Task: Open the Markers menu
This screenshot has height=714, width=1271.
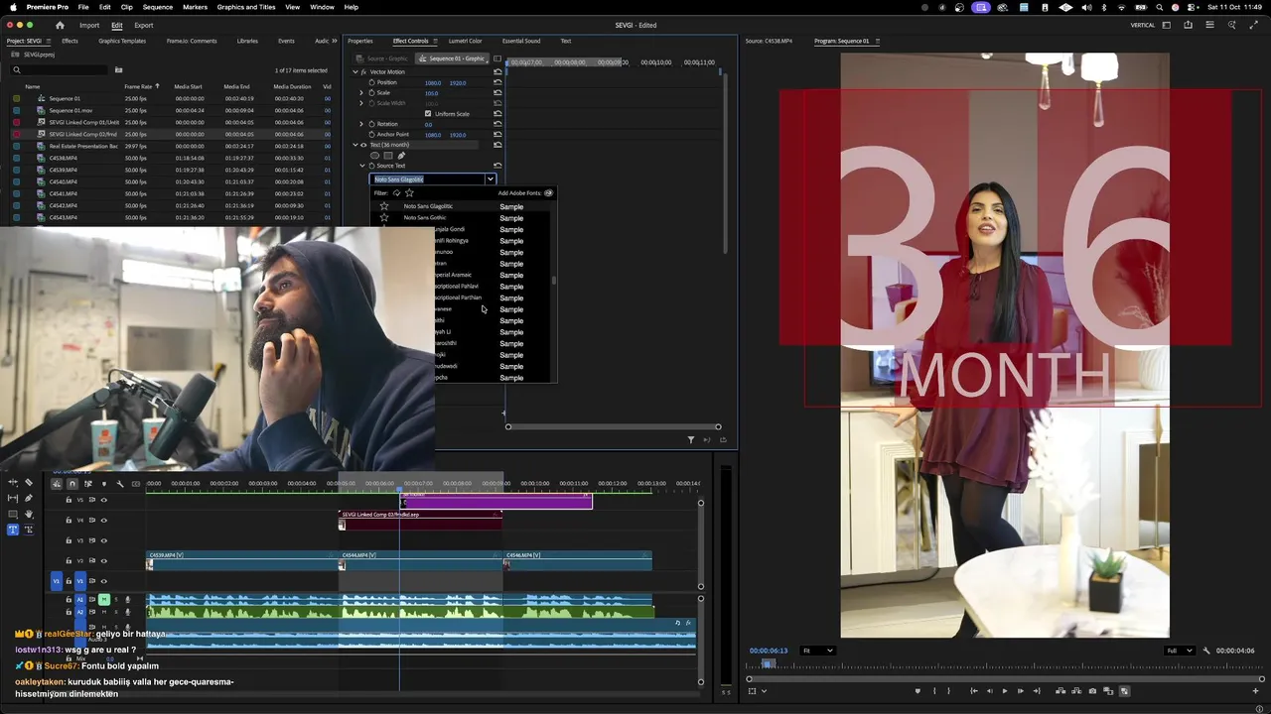Action: coord(195,7)
